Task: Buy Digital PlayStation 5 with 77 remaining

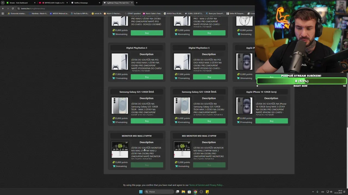Action: coord(209,77)
